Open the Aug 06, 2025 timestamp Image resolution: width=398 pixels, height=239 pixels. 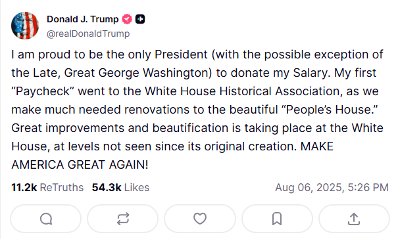(332, 188)
